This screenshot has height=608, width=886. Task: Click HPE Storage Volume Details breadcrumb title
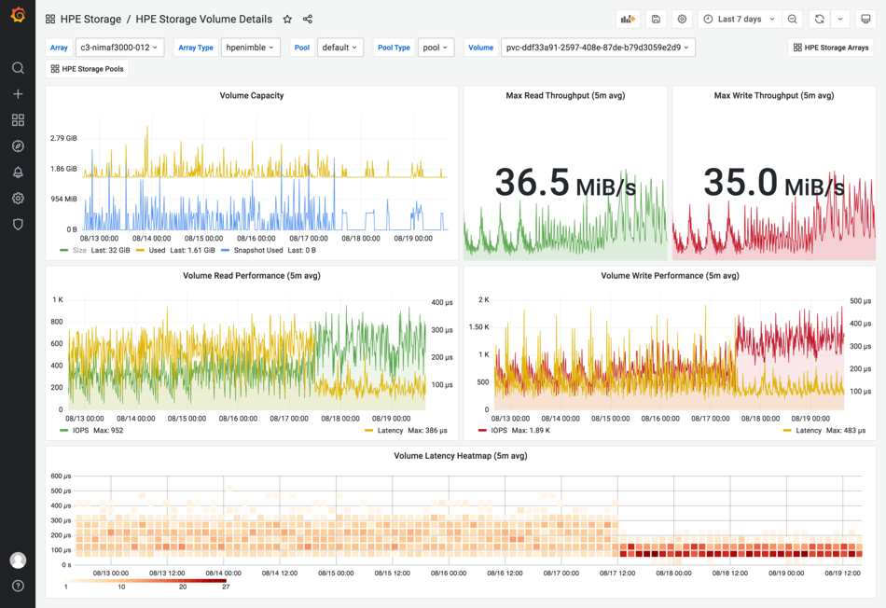tap(204, 20)
